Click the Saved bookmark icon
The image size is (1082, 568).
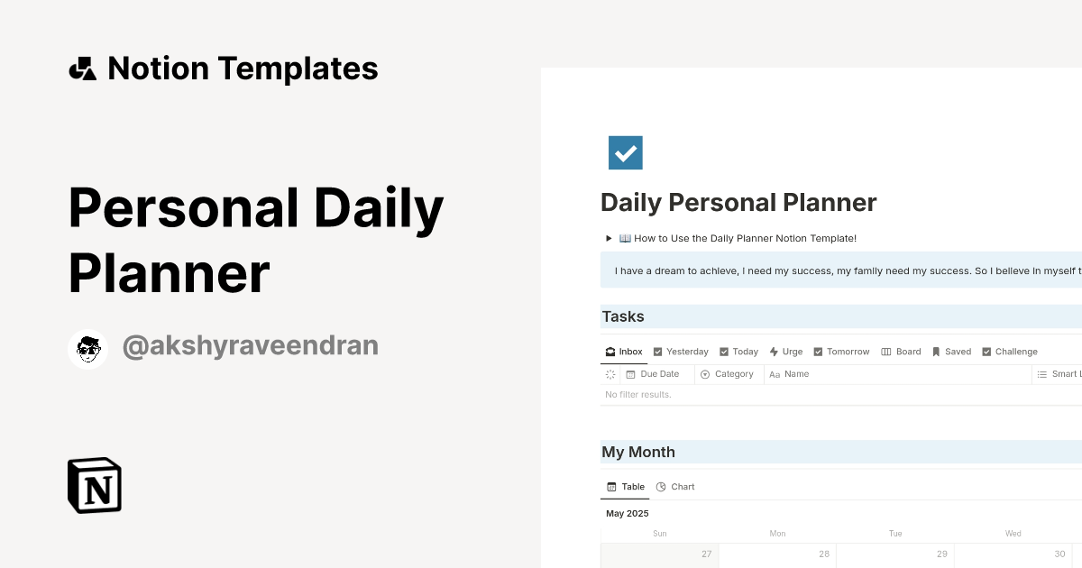click(938, 351)
